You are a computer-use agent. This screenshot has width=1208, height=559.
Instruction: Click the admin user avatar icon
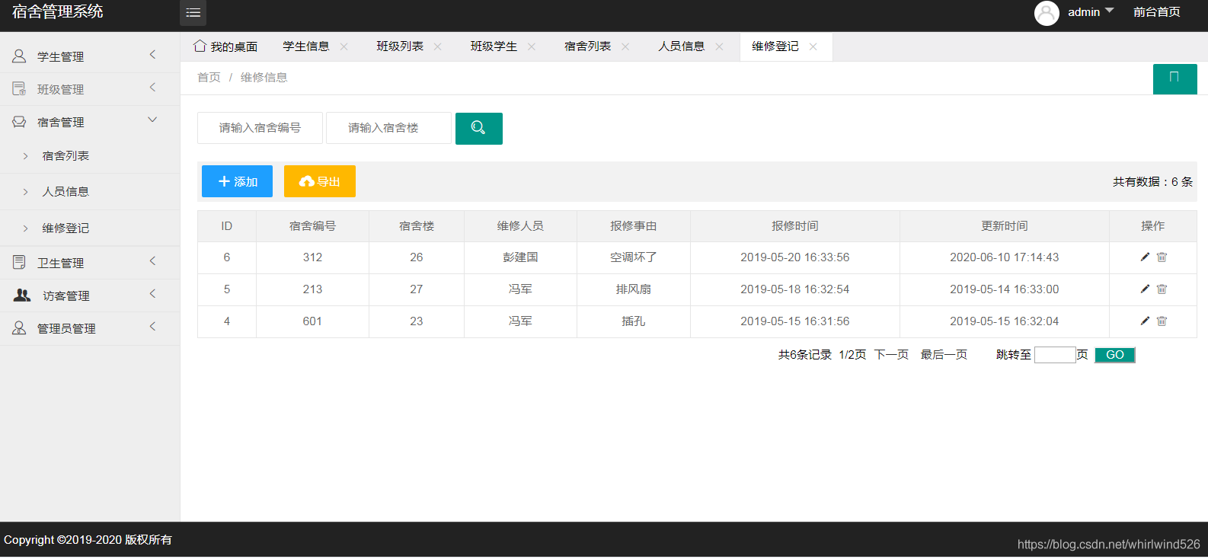[x=1047, y=13]
